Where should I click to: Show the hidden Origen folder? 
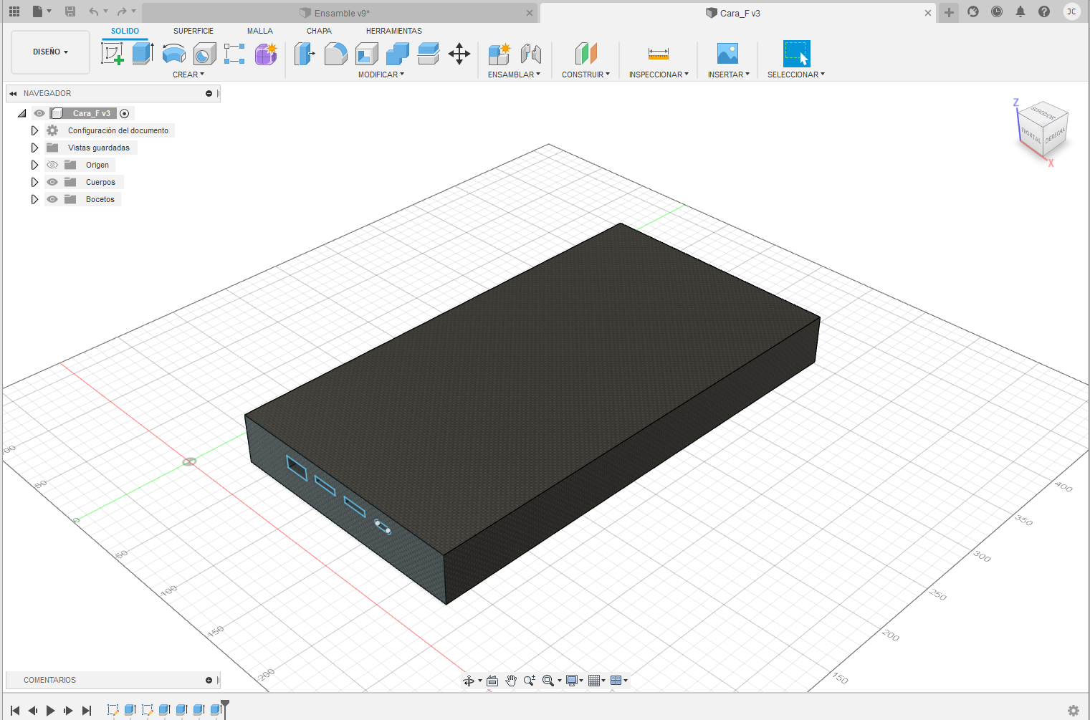(x=52, y=165)
